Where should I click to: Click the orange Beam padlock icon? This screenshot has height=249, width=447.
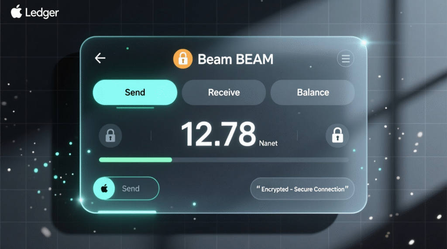[x=183, y=59]
